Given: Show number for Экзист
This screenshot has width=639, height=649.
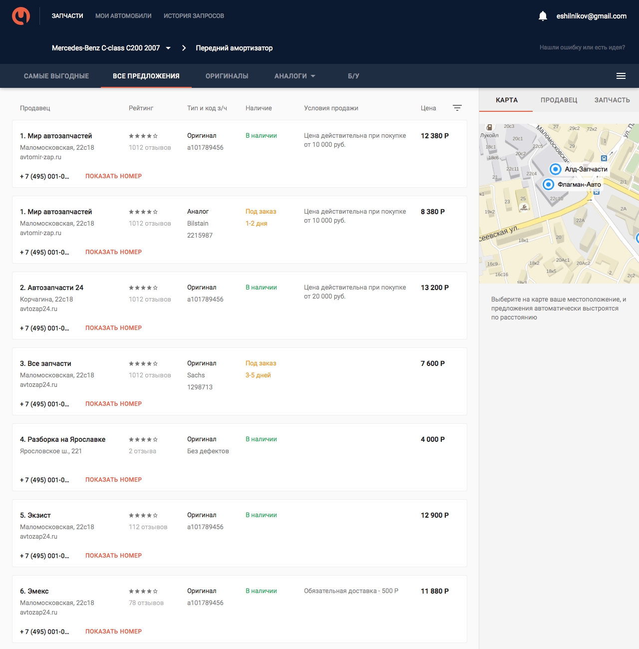Looking at the screenshot, I should pos(113,556).
